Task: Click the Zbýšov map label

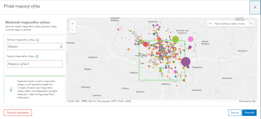Action: point(88,69)
